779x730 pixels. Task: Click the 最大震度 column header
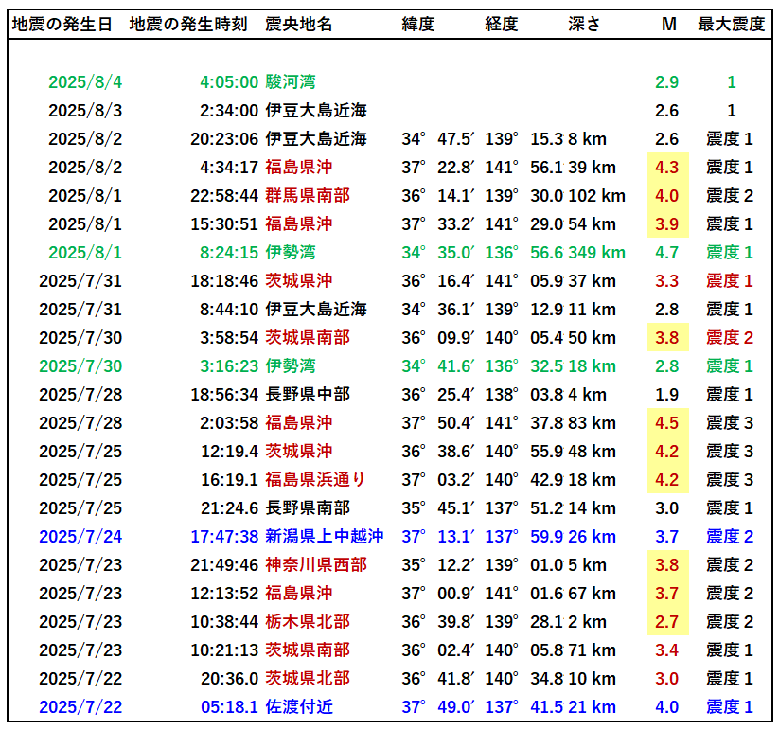tap(732, 24)
